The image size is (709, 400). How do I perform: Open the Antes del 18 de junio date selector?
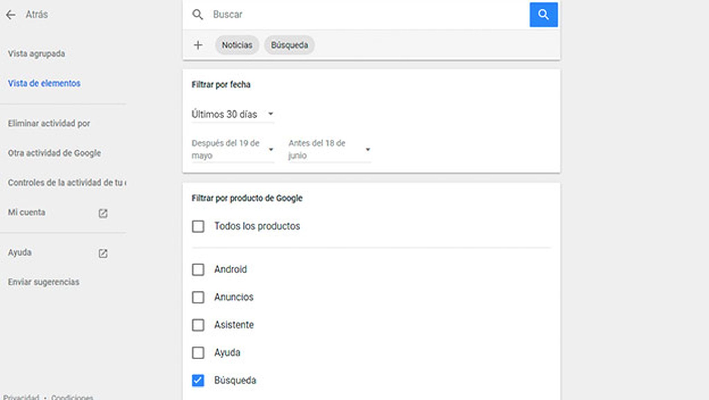point(368,149)
